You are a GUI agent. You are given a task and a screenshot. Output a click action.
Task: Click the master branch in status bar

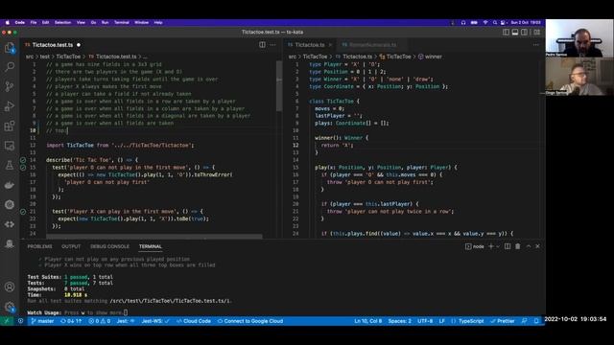(x=42, y=321)
